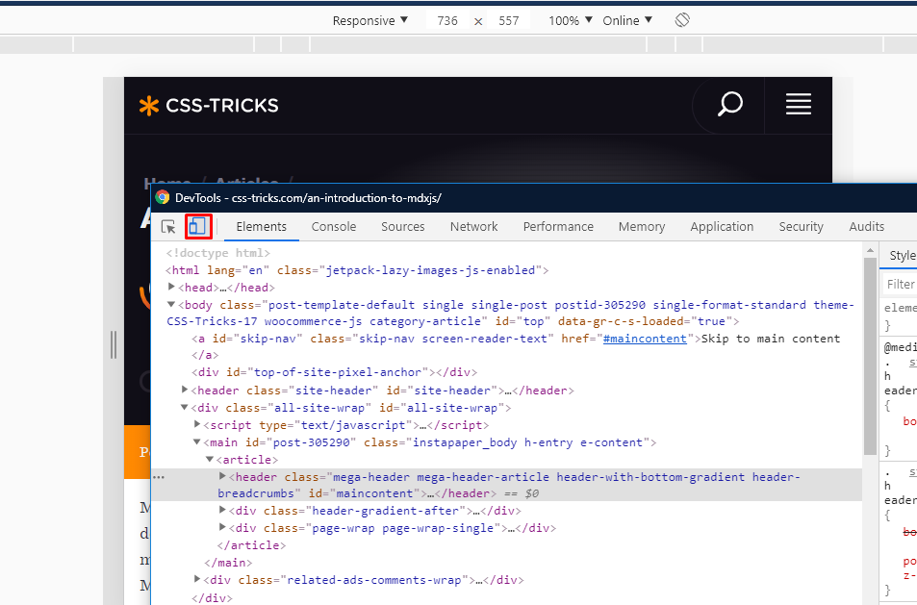The image size is (917, 605).
Task: Expand the mega-header header node
Action: tap(222, 476)
